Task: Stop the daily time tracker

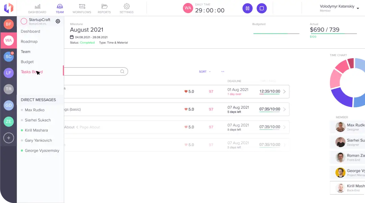Action: pos(262,8)
